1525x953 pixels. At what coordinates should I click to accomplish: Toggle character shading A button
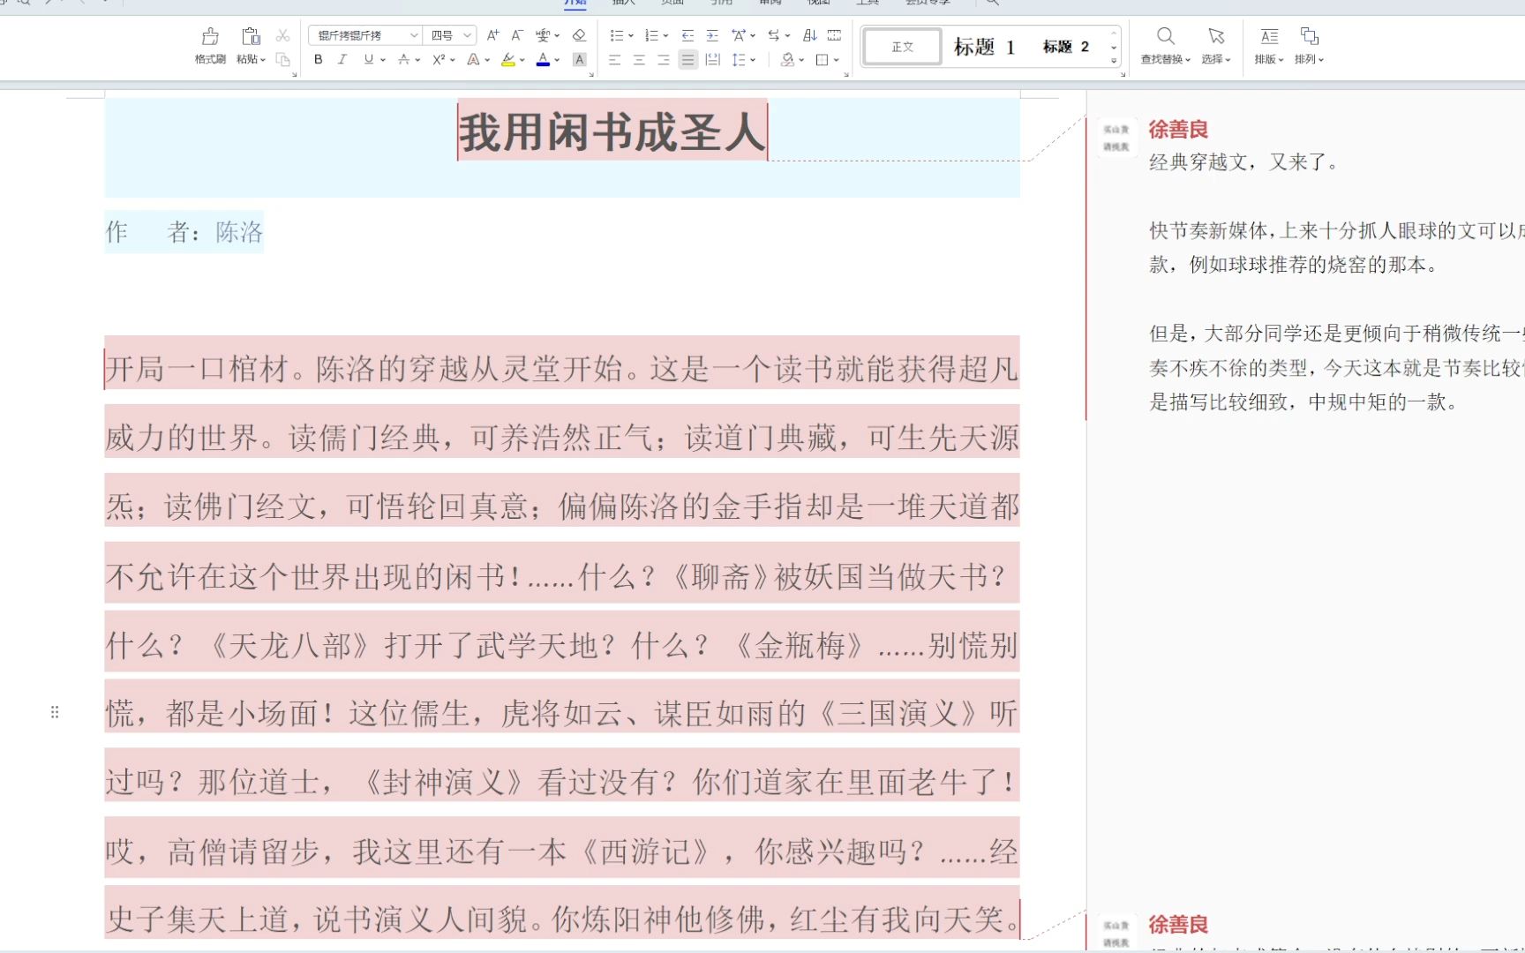[580, 60]
